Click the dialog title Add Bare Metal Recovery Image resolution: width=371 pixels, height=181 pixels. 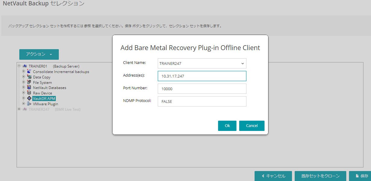coord(190,48)
